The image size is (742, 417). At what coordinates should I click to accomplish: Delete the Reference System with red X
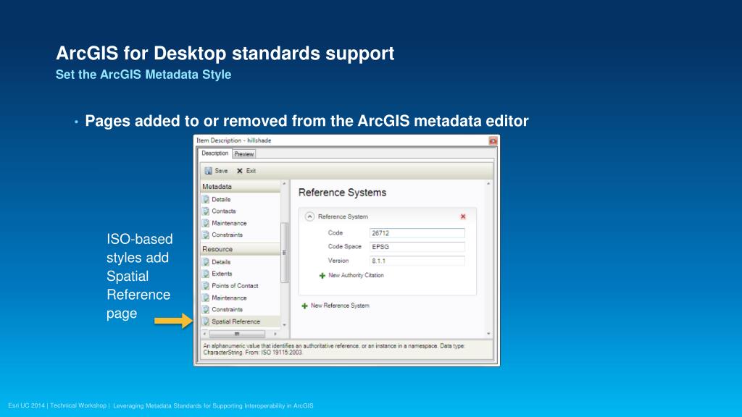click(x=463, y=216)
